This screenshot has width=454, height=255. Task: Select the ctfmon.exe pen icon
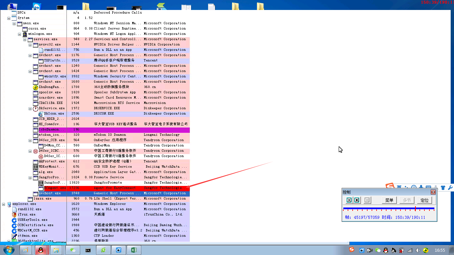pyautogui.click(x=14, y=236)
